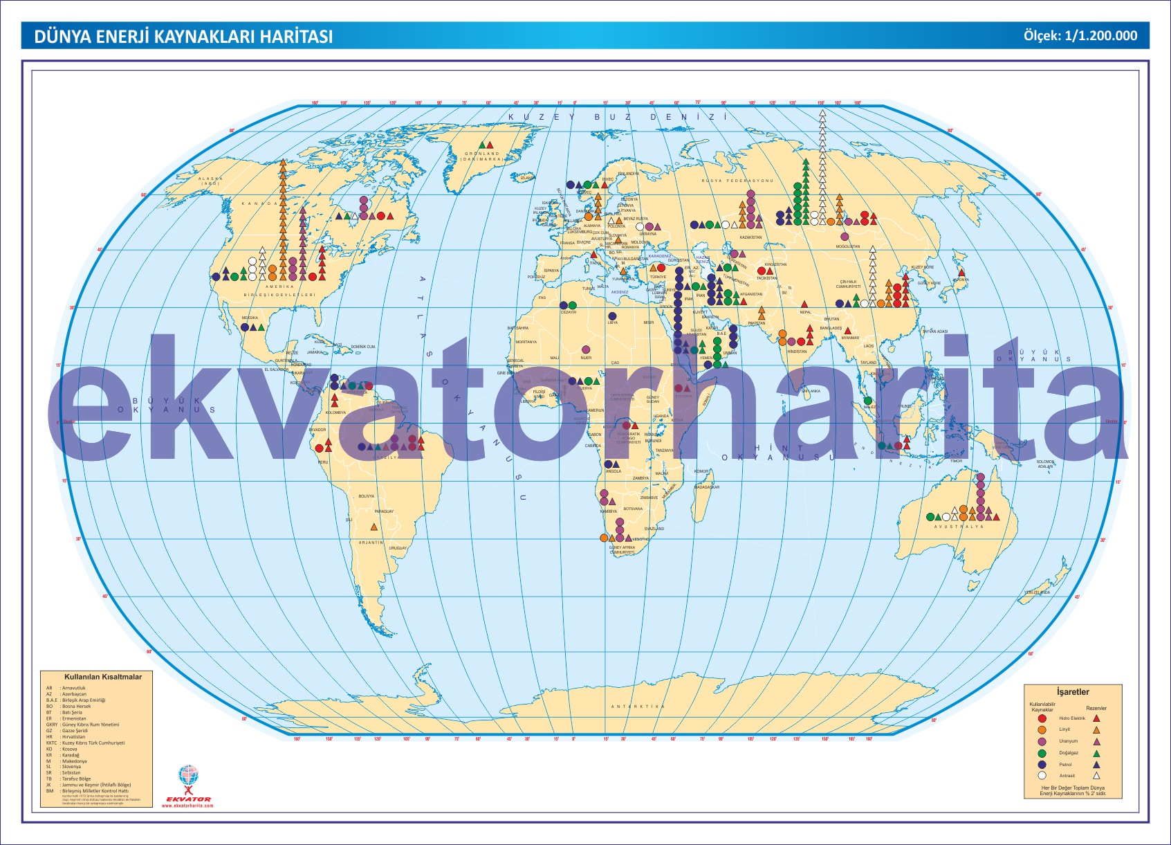Screen dimensions: 1171x845
Task: Click the GKRY : Güney Kıbrıs Rum Yönetimi row
Action: point(82,725)
